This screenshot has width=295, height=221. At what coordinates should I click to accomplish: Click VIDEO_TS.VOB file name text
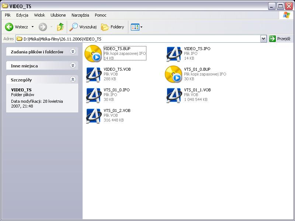(117, 69)
